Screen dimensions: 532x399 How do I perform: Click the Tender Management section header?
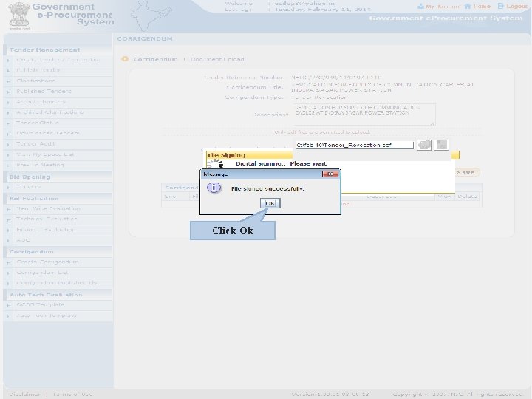[45, 50]
